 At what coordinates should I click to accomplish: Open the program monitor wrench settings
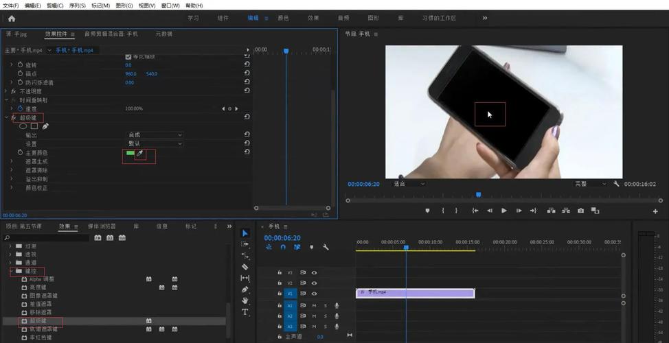[x=616, y=184]
